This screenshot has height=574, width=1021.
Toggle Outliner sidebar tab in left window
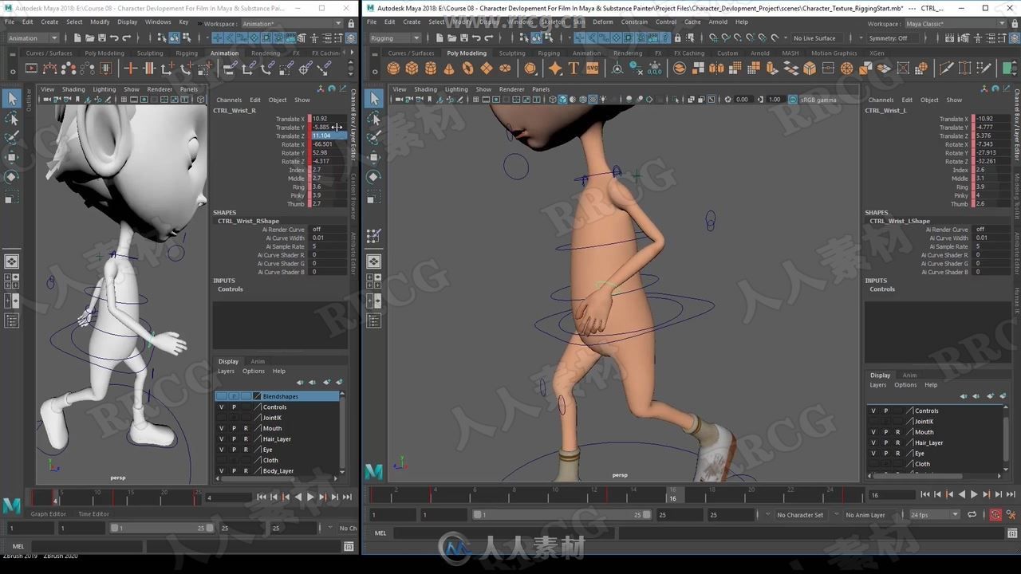pos(30,98)
